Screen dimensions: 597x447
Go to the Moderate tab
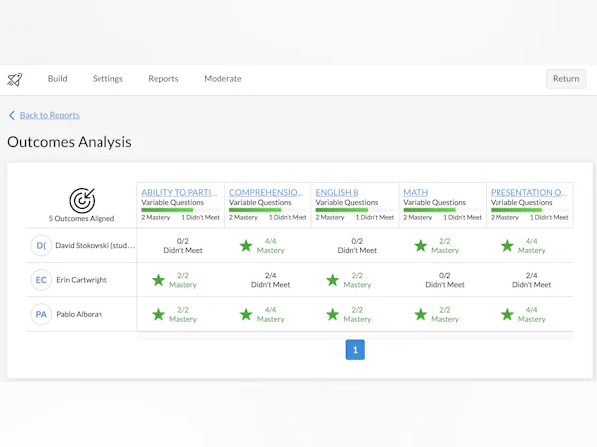click(x=223, y=79)
